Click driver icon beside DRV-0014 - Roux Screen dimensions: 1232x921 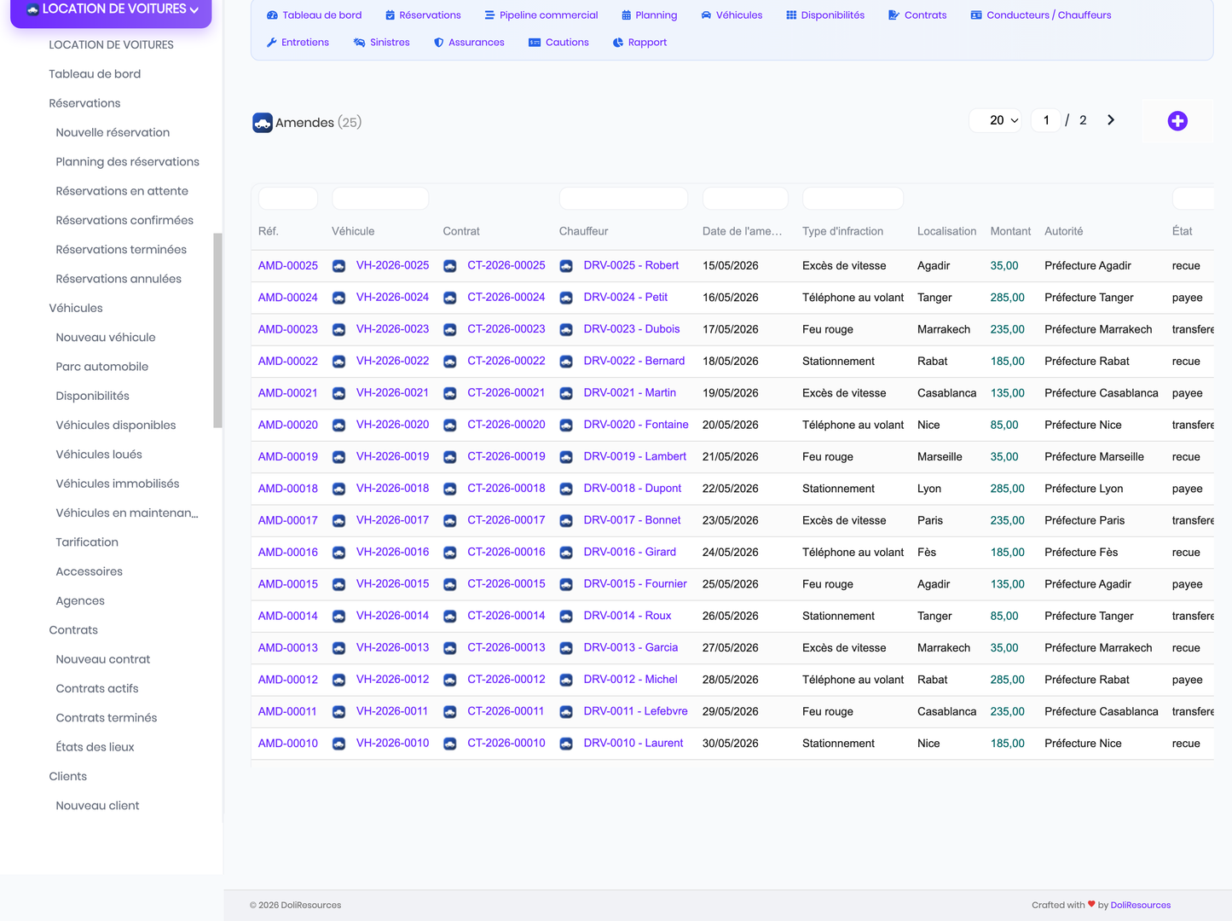[566, 616]
